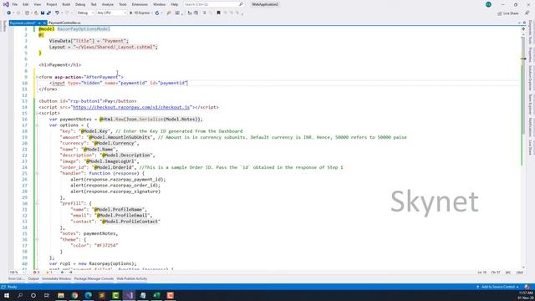The width and height of the screenshot is (535, 301).
Task: Open the Project menu
Action: click(x=52, y=4)
